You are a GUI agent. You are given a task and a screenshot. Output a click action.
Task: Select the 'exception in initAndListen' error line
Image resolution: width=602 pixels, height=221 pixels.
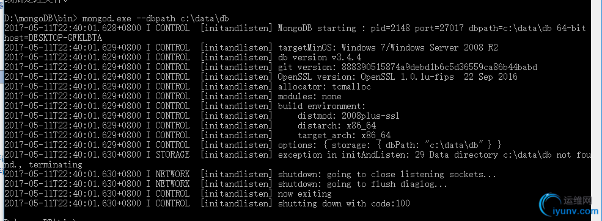(x=295, y=160)
